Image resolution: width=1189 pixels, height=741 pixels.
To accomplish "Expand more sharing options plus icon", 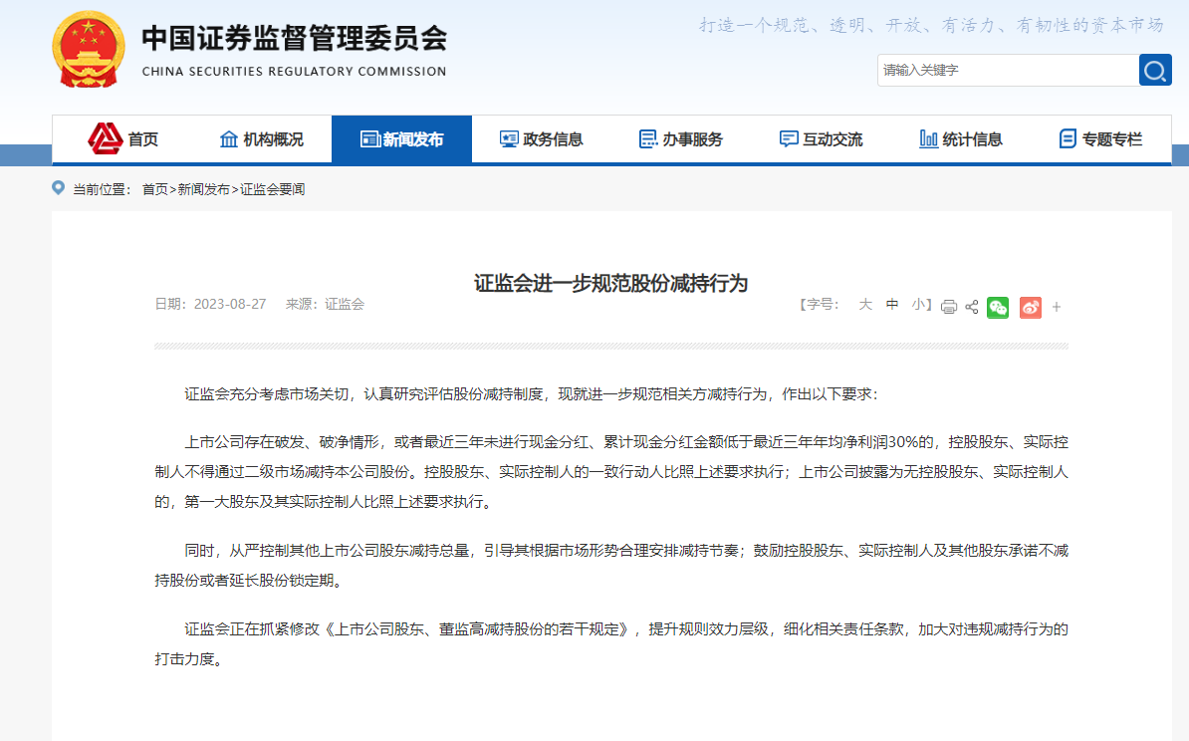I will click(x=1057, y=307).
